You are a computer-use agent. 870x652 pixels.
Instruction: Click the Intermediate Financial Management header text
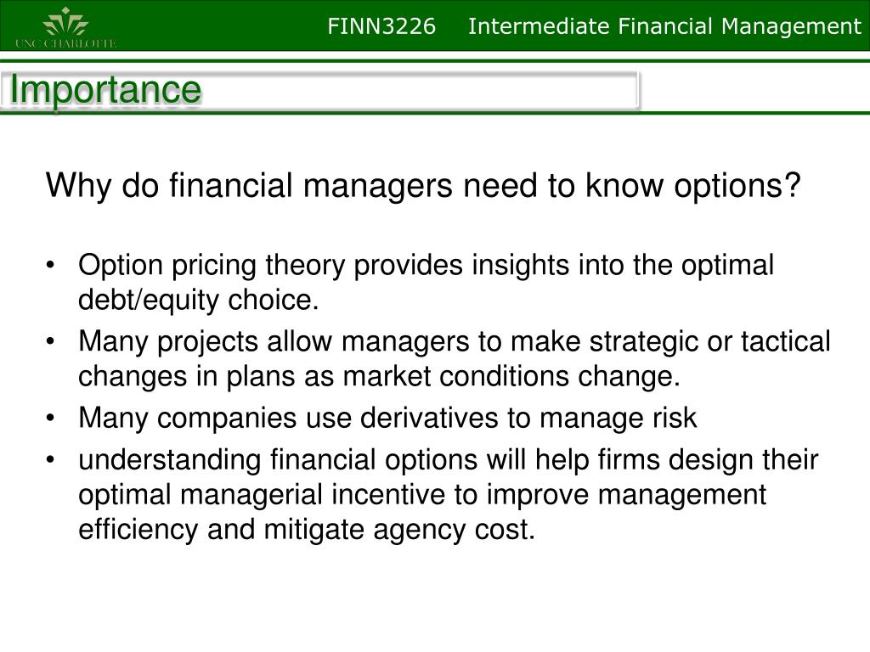tap(664, 26)
